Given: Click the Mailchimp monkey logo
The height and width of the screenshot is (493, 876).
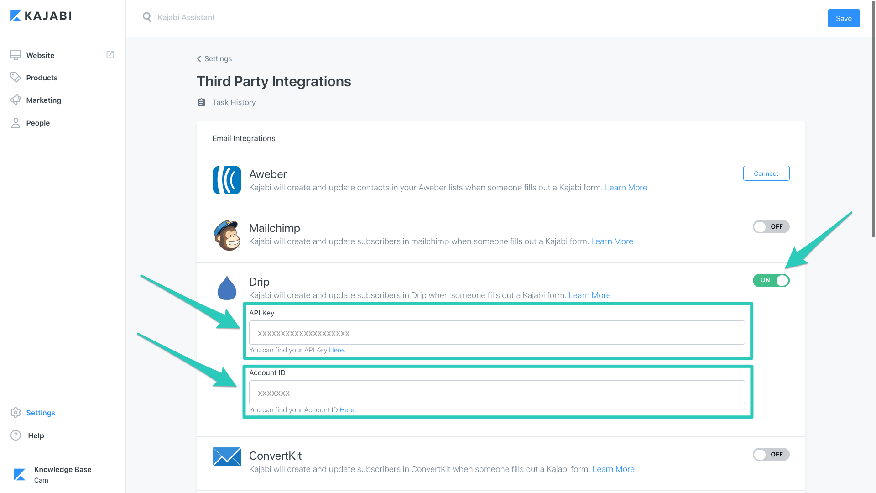Looking at the screenshot, I should pyautogui.click(x=227, y=236).
